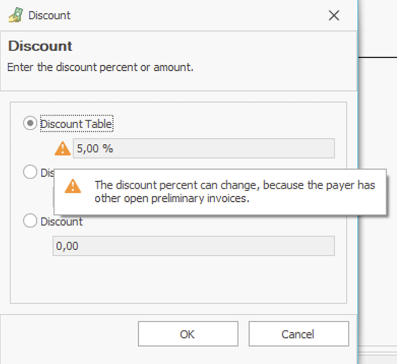Click the bold Discount heading
Screen dimensions: 397x364
click(40, 46)
